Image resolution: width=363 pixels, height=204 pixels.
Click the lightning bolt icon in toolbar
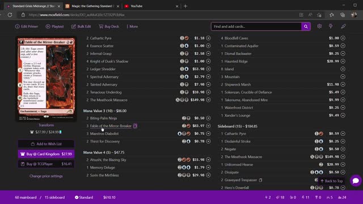click(331, 27)
